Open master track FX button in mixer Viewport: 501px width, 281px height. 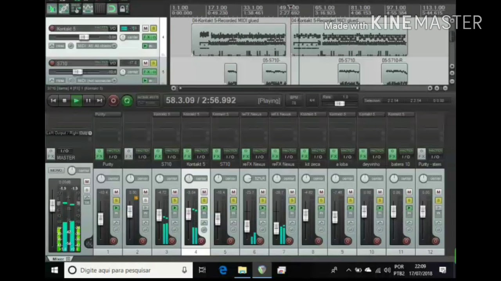click(x=50, y=154)
